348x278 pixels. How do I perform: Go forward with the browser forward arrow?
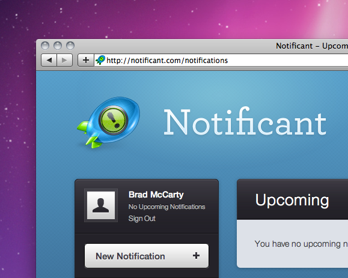[x=64, y=60]
